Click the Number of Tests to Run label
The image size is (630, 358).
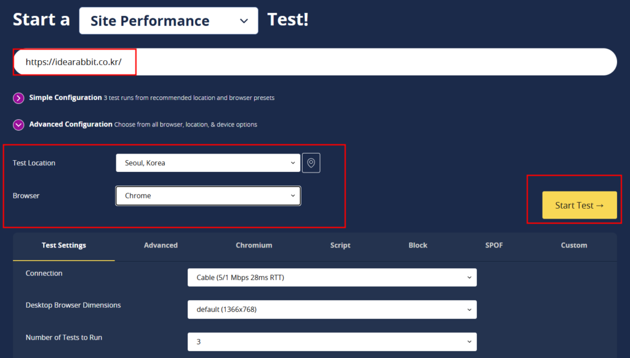click(64, 338)
